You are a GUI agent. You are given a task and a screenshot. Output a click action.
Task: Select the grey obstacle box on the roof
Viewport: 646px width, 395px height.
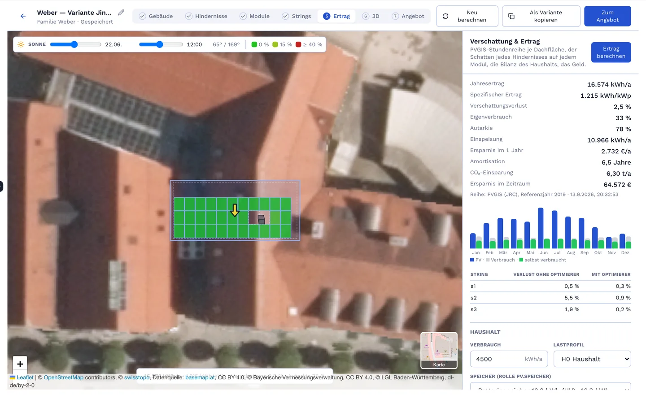click(x=261, y=219)
